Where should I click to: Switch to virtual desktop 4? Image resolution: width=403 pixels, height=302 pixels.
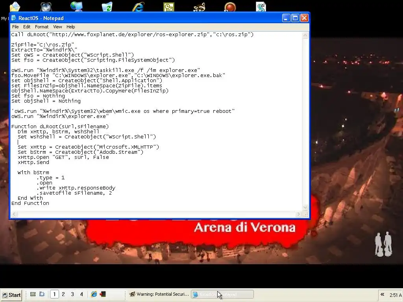(x=81, y=294)
